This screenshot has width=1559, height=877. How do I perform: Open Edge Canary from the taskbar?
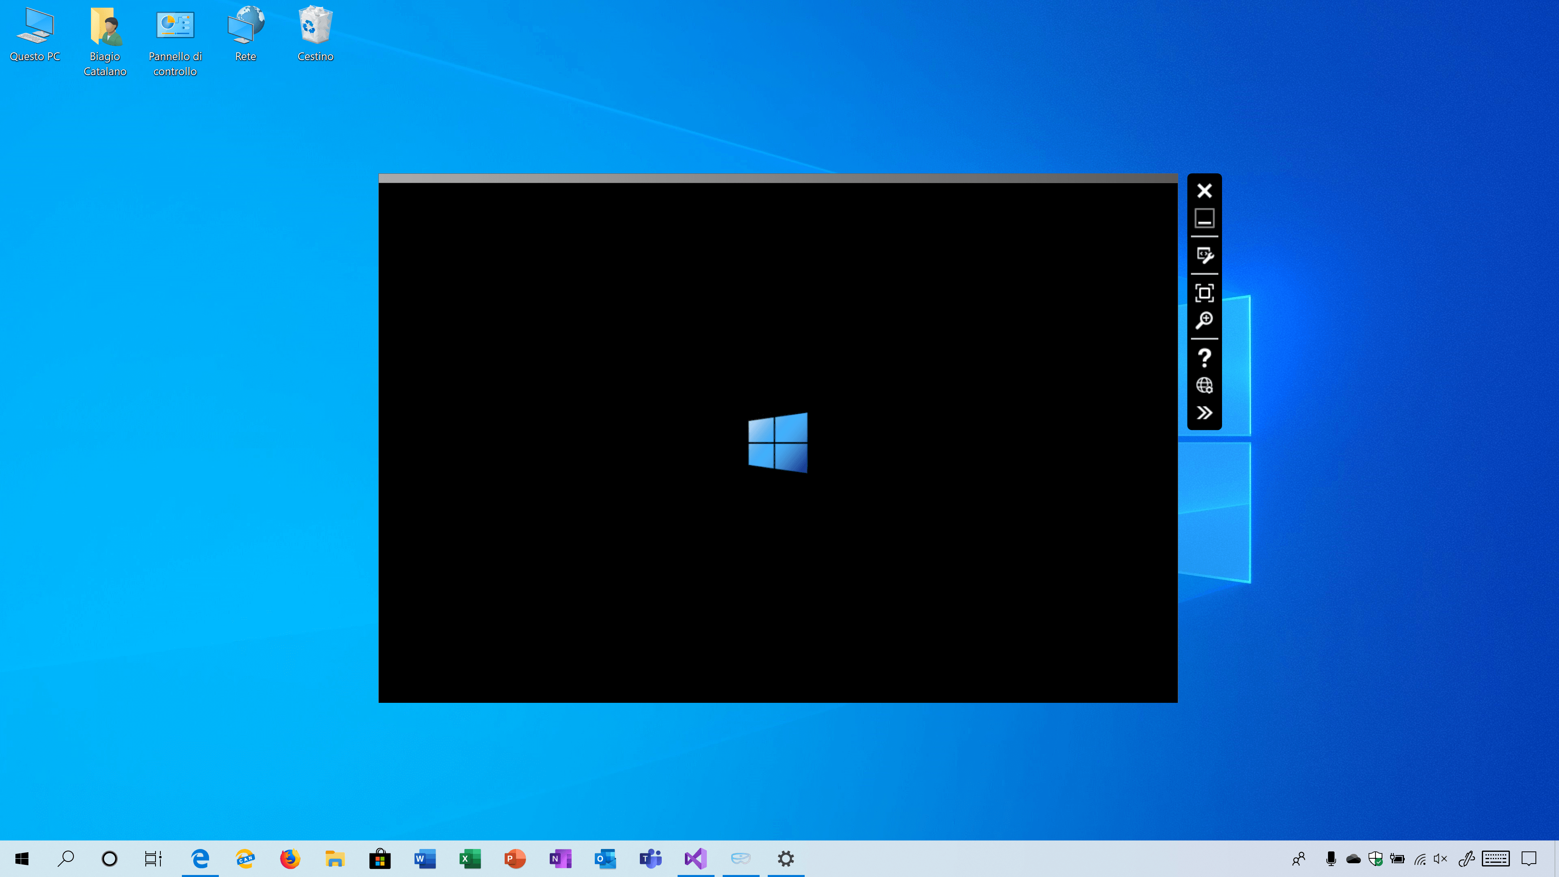coord(245,858)
